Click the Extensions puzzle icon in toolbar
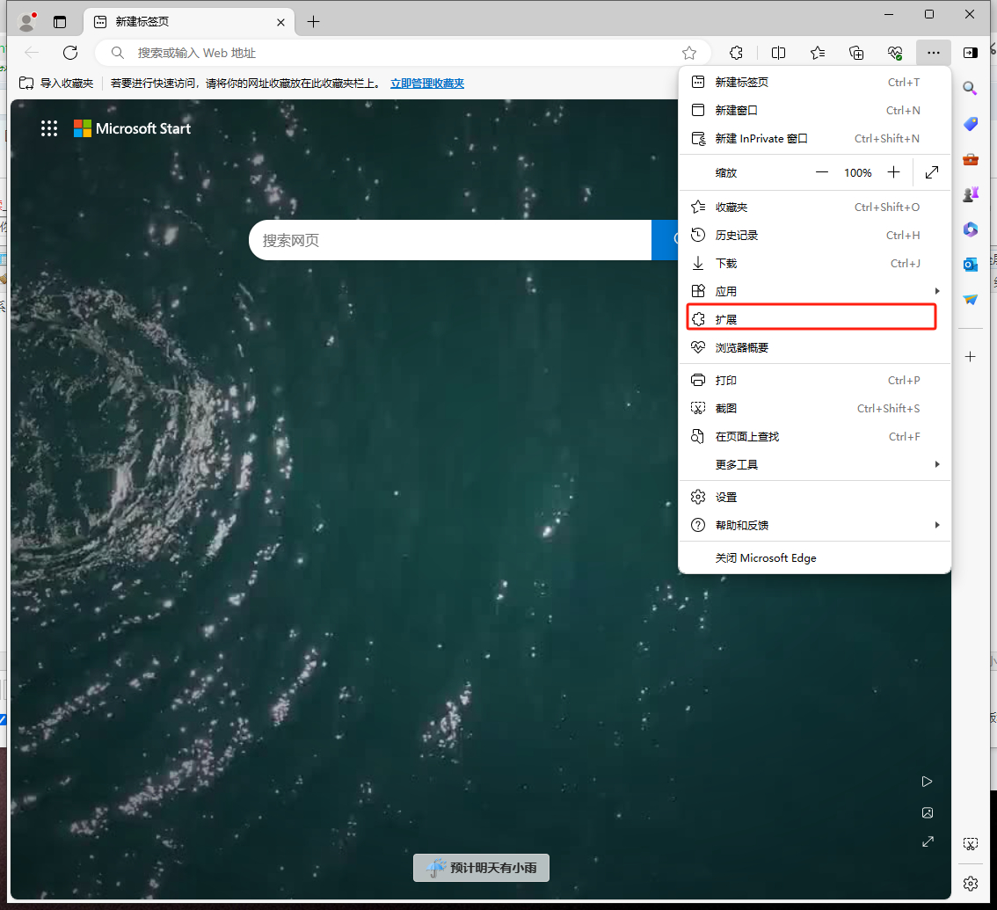This screenshot has height=910, width=997. (738, 53)
